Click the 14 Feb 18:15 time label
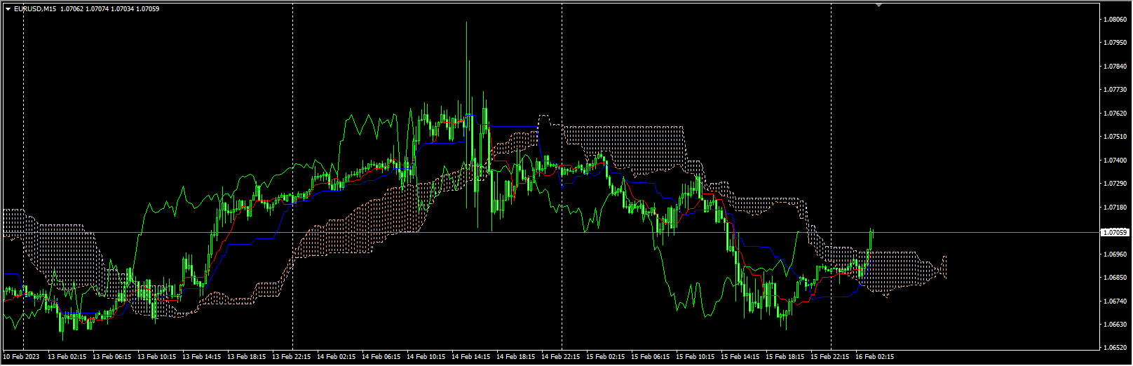The width and height of the screenshot is (1133, 366). (516, 357)
